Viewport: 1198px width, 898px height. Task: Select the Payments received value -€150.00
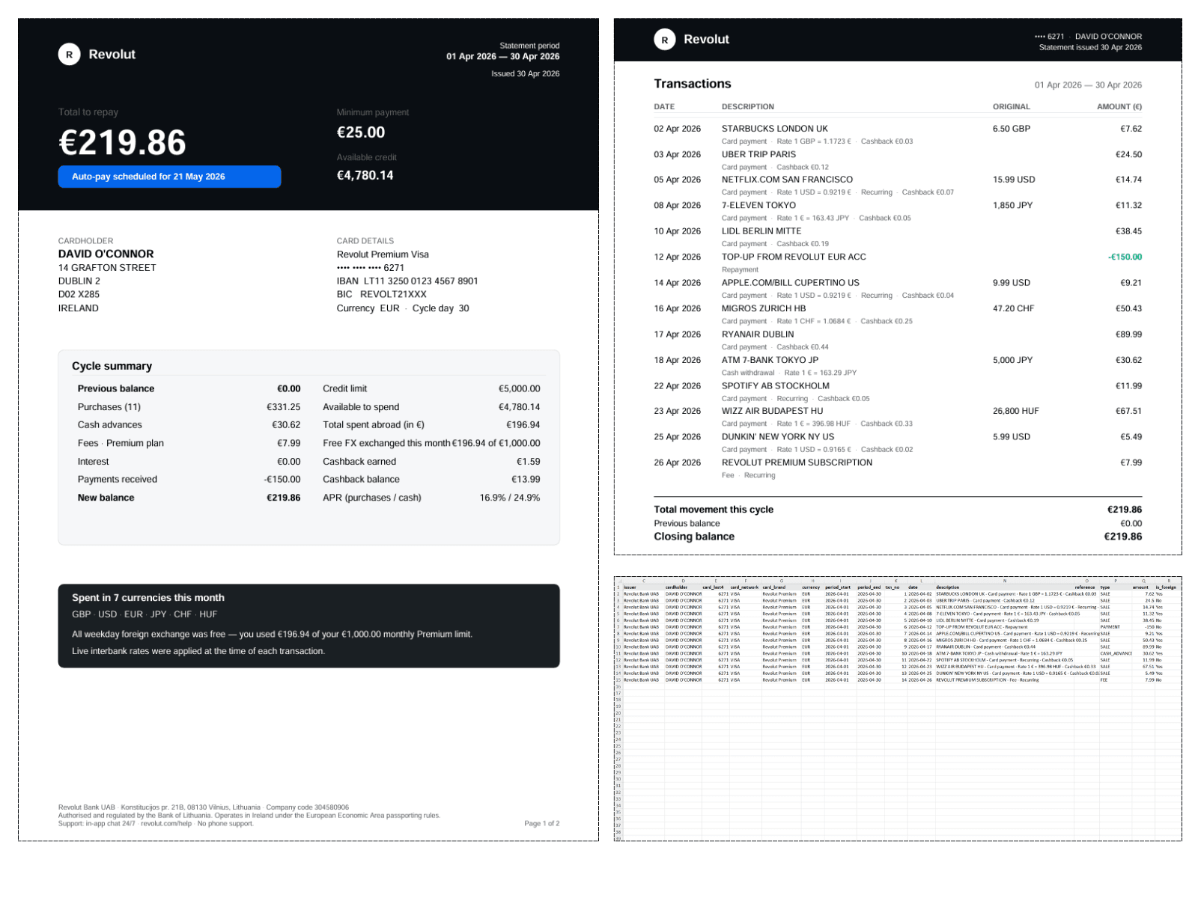[282, 480]
